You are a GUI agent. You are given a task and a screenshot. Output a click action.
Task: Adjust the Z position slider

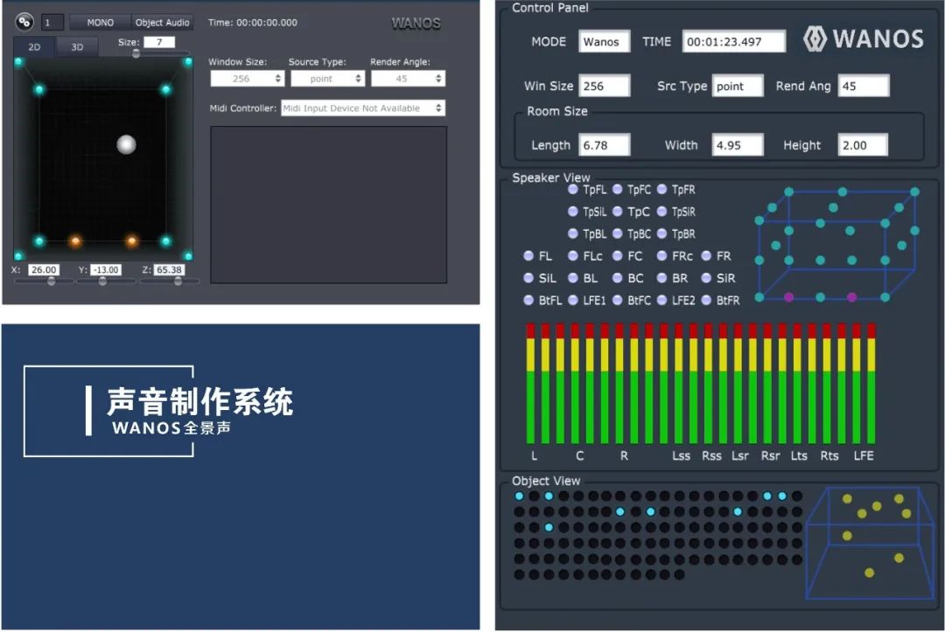[178, 281]
